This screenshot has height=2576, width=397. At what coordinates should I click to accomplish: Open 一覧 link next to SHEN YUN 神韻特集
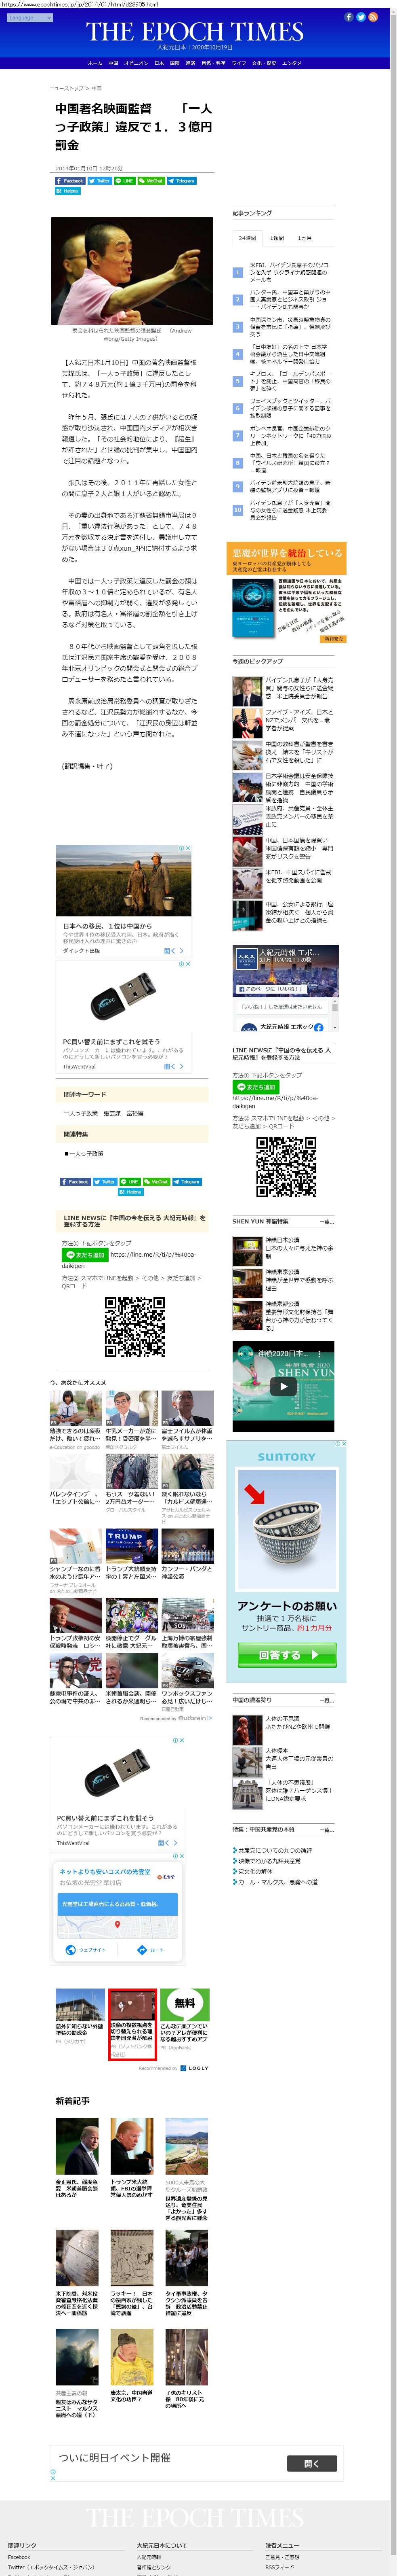tap(326, 1222)
